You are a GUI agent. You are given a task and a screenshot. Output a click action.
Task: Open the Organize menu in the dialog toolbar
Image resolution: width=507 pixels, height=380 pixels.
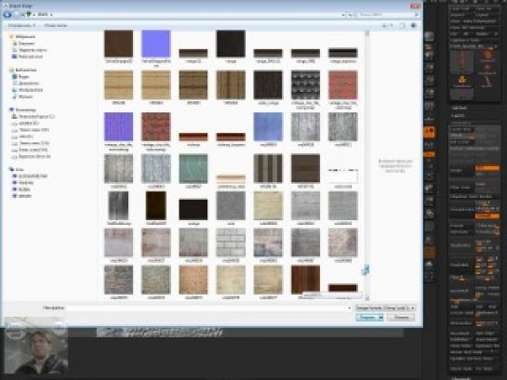[x=21, y=25]
